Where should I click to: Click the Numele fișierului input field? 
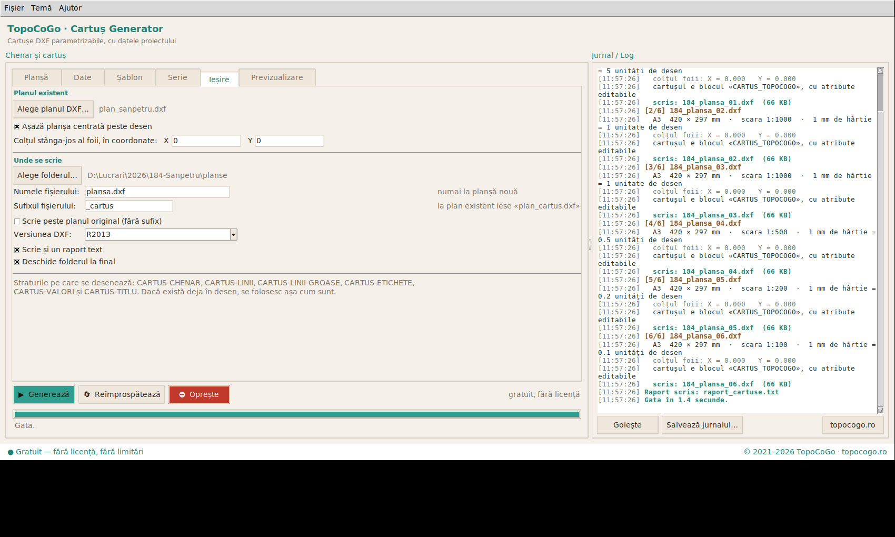(x=157, y=192)
